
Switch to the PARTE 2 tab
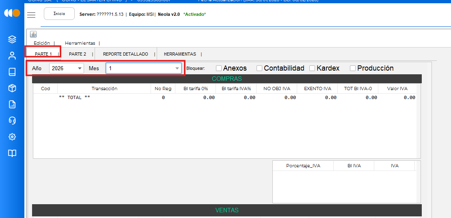point(78,54)
